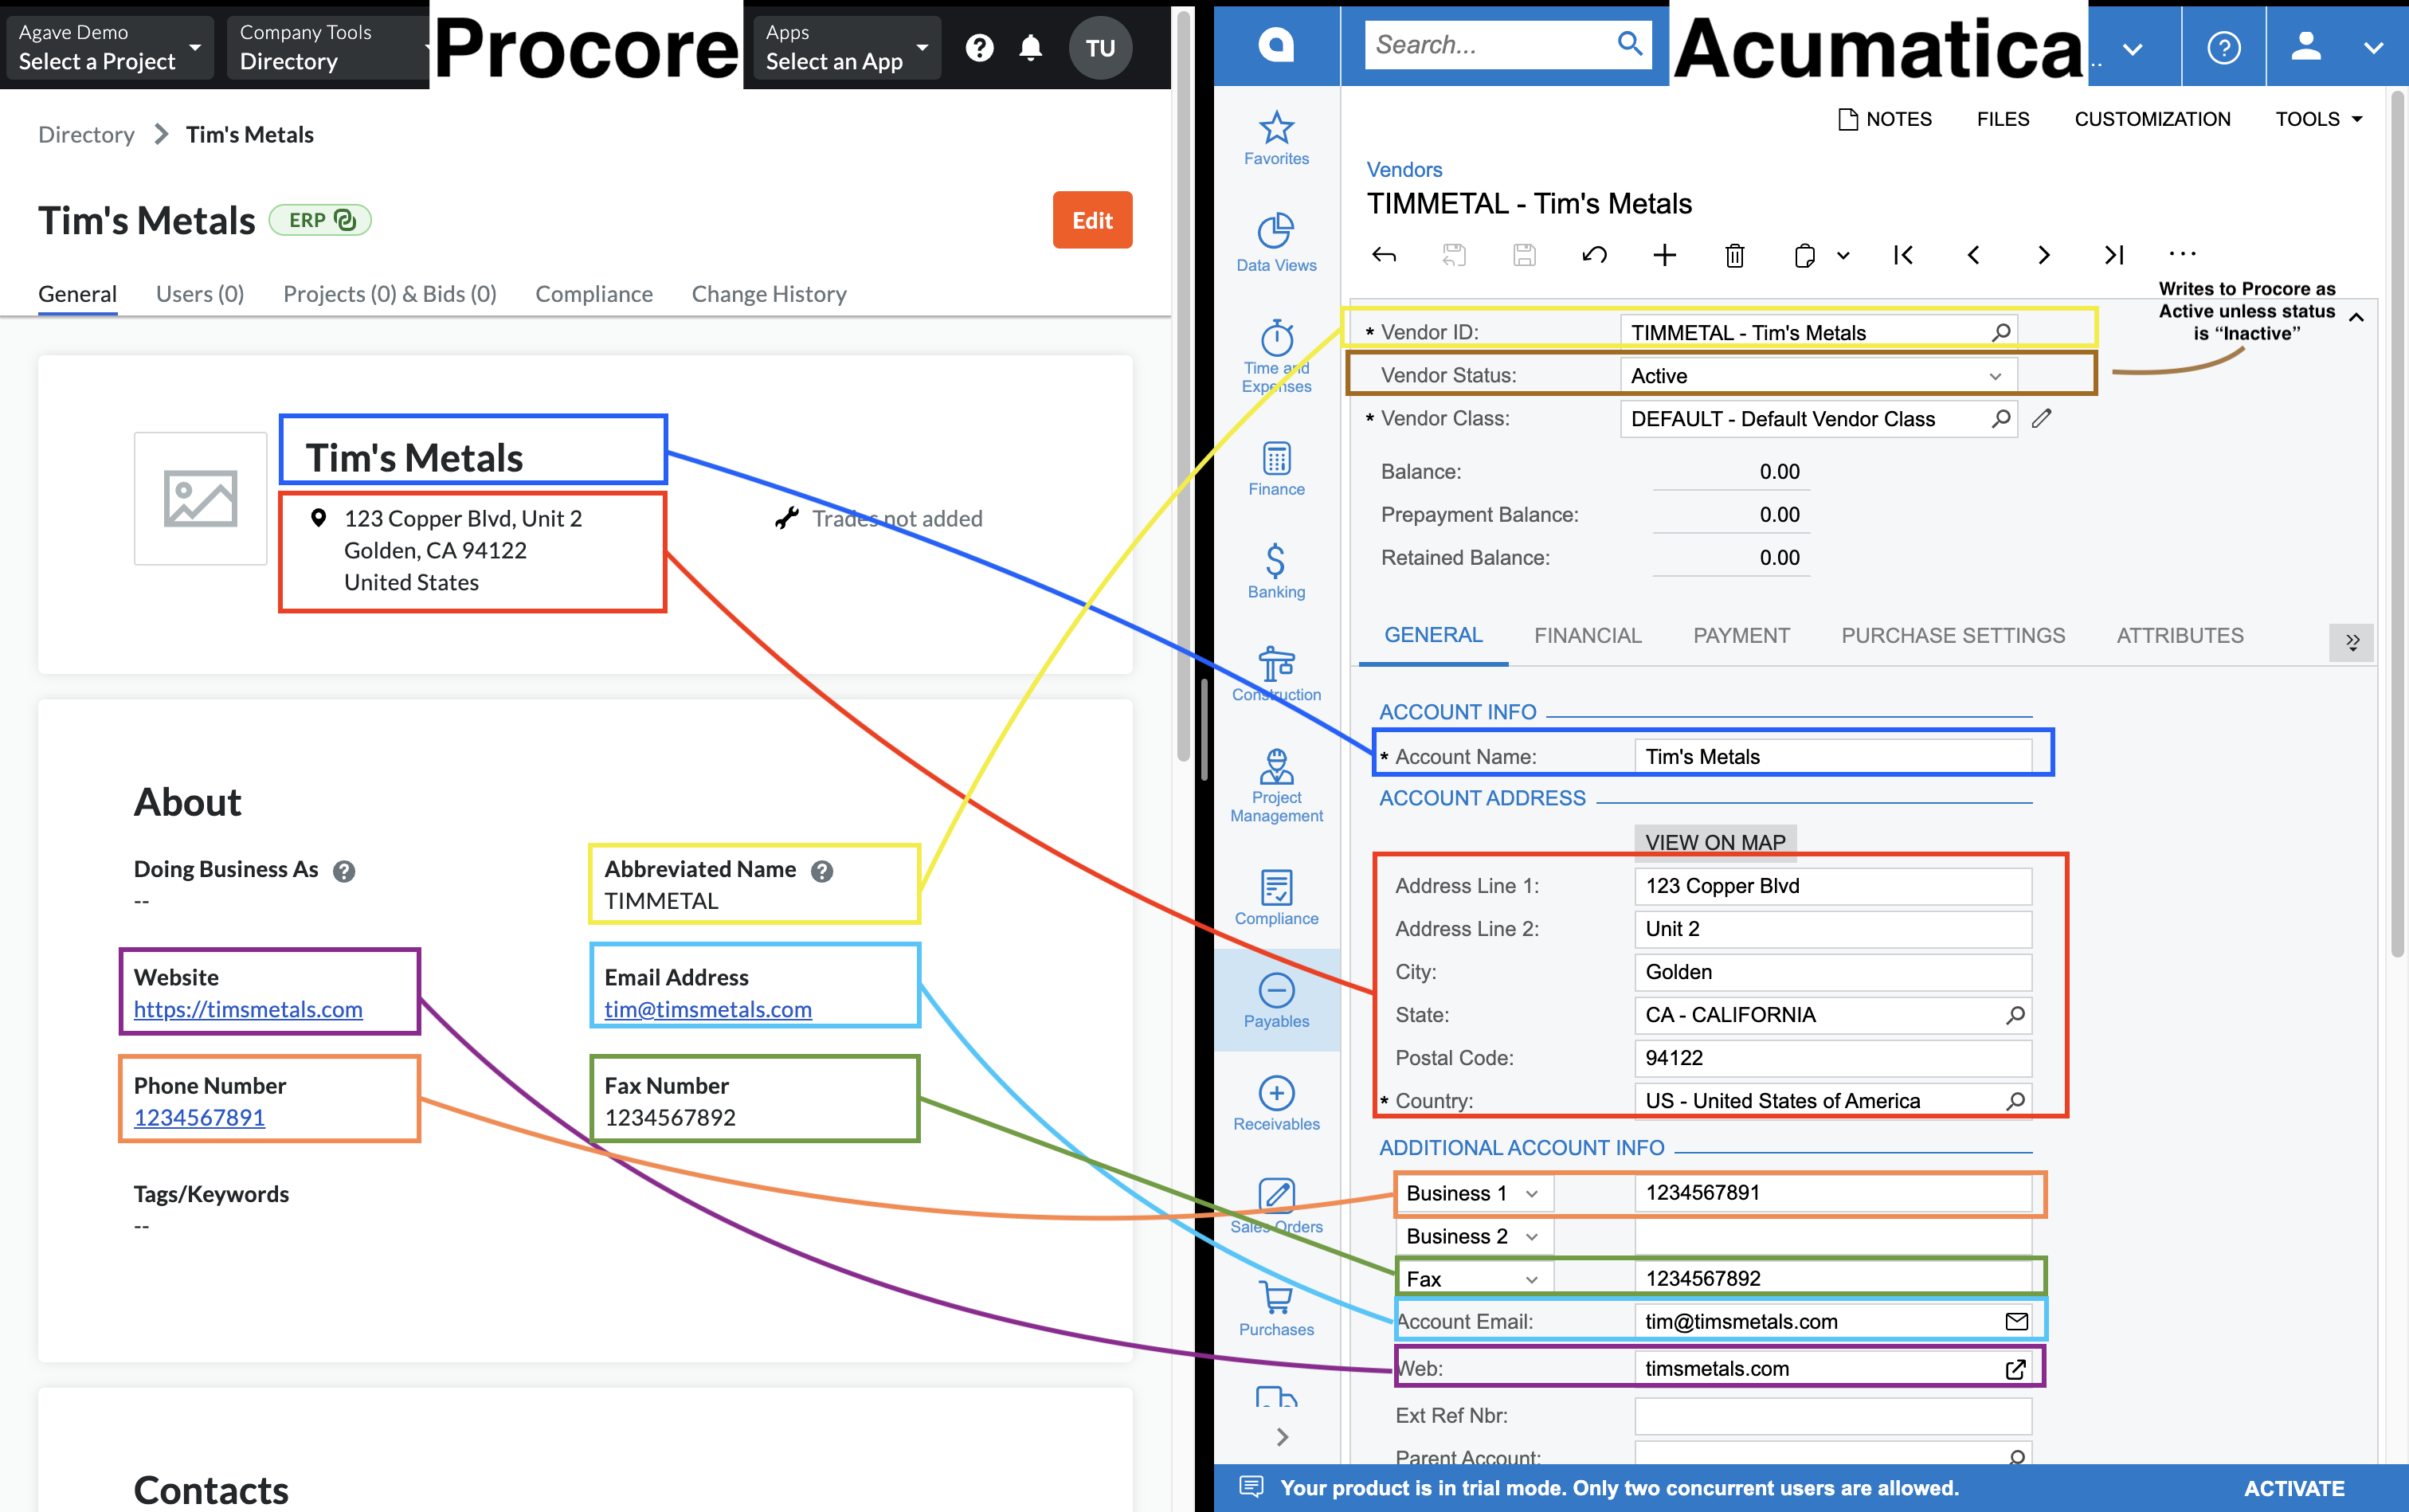
Task: Add a new vendor record with plus
Action: [x=1664, y=255]
